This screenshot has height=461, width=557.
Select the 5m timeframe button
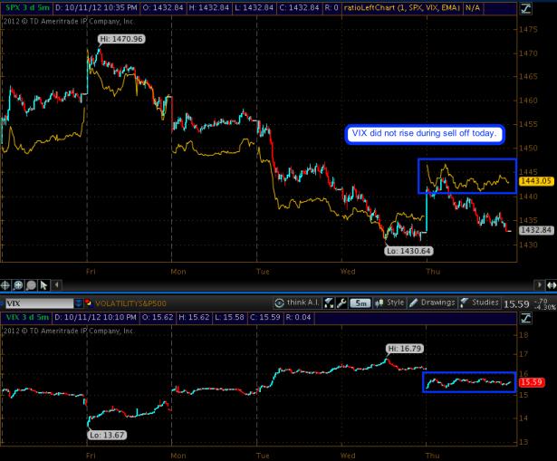361,303
